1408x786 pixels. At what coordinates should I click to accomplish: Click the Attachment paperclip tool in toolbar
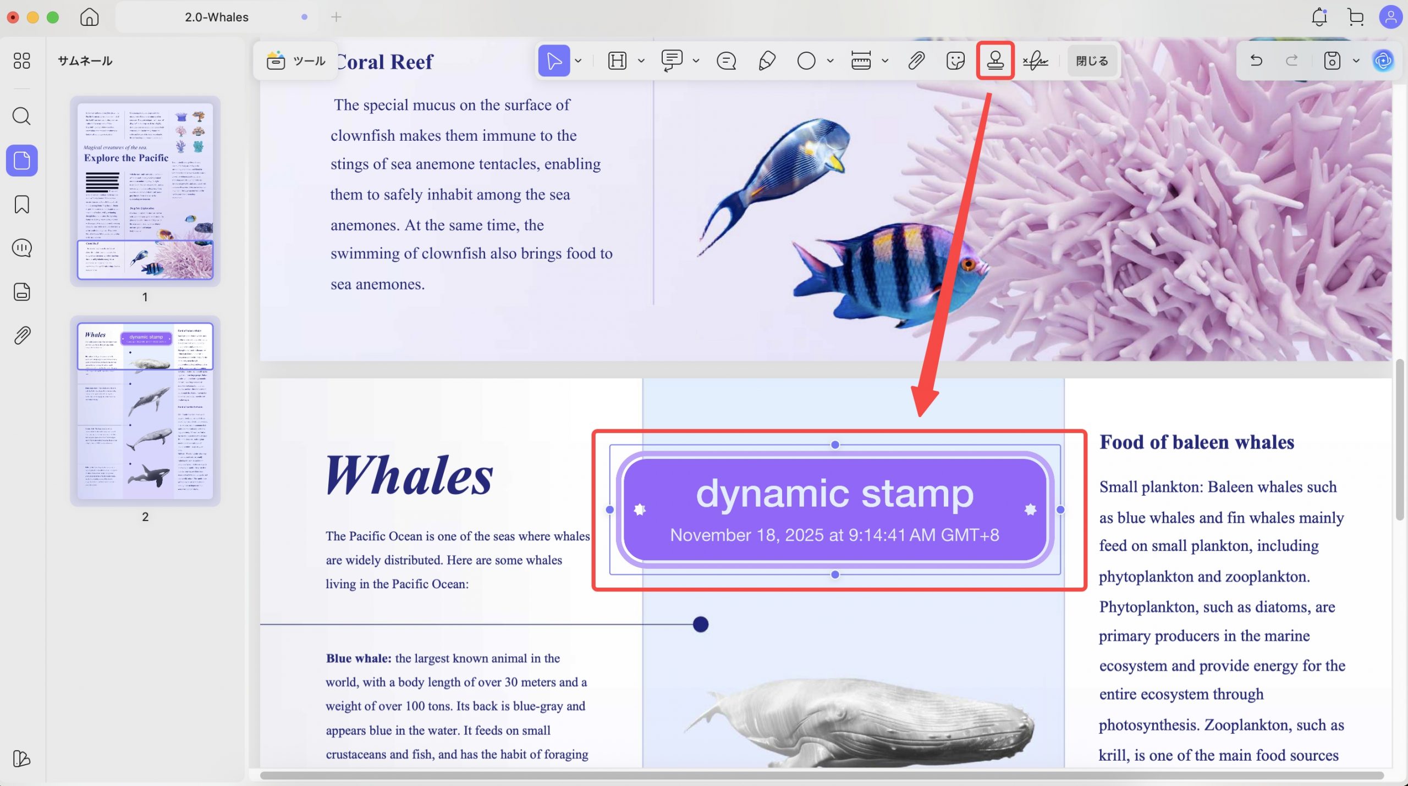point(916,60)
